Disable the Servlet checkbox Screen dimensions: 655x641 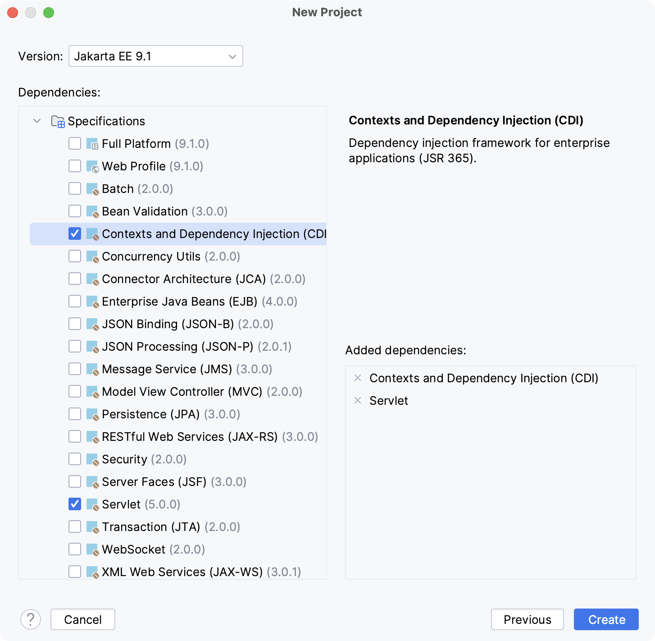tap(75, 504)
